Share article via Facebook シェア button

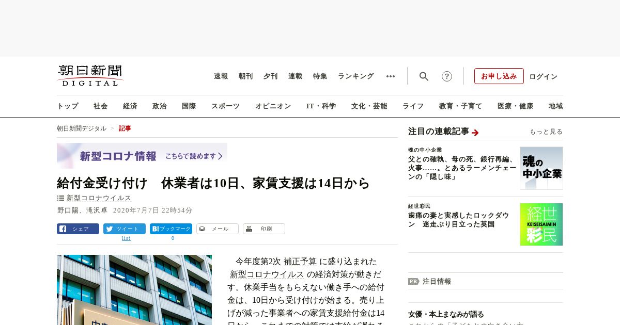(x=78, y=229)
